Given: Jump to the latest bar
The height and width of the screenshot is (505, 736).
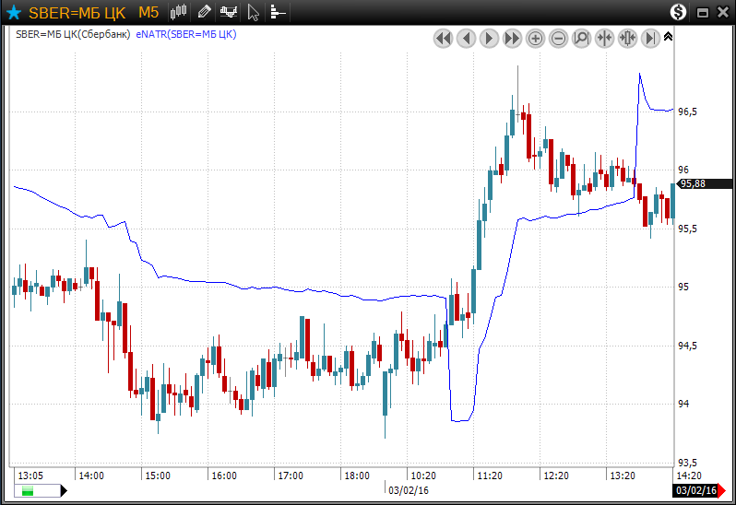Looking at the screenshot, I should tap(650, 38).
